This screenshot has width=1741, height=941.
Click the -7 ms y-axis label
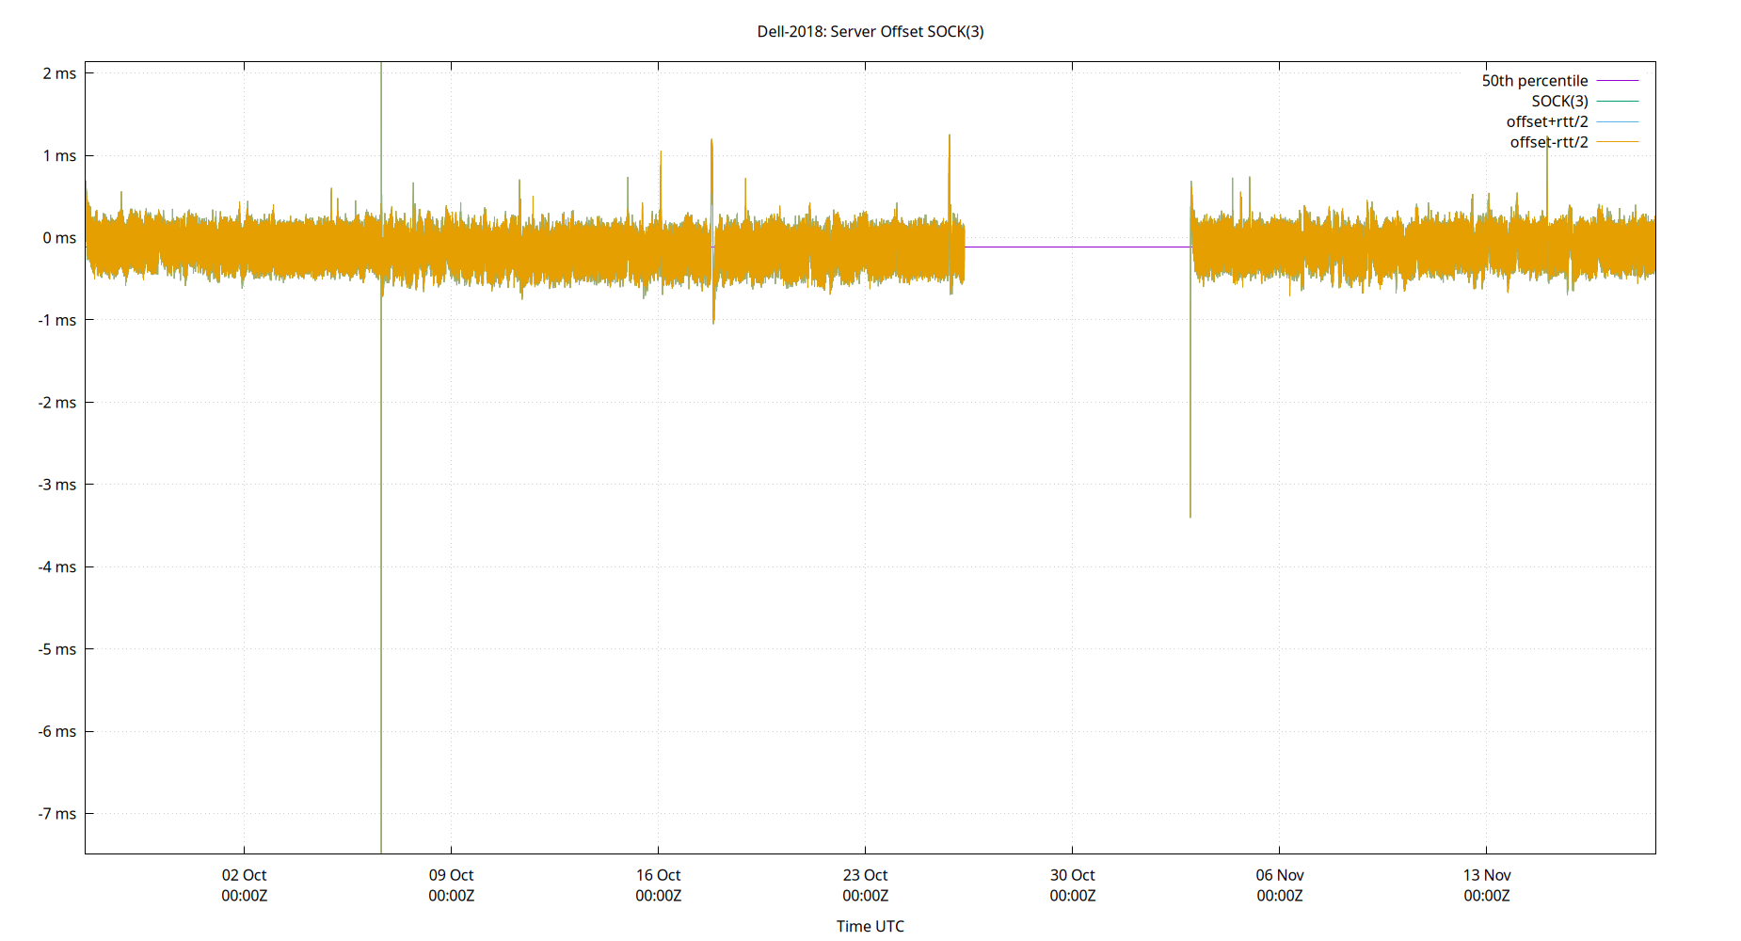[x=56, y=814]
